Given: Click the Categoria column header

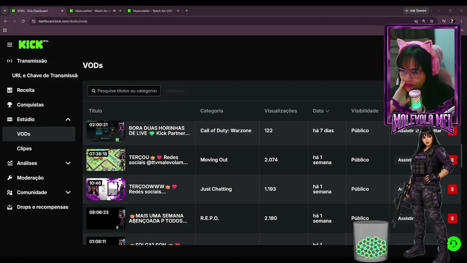Looking at the screenshot, I should coord(212,111).
